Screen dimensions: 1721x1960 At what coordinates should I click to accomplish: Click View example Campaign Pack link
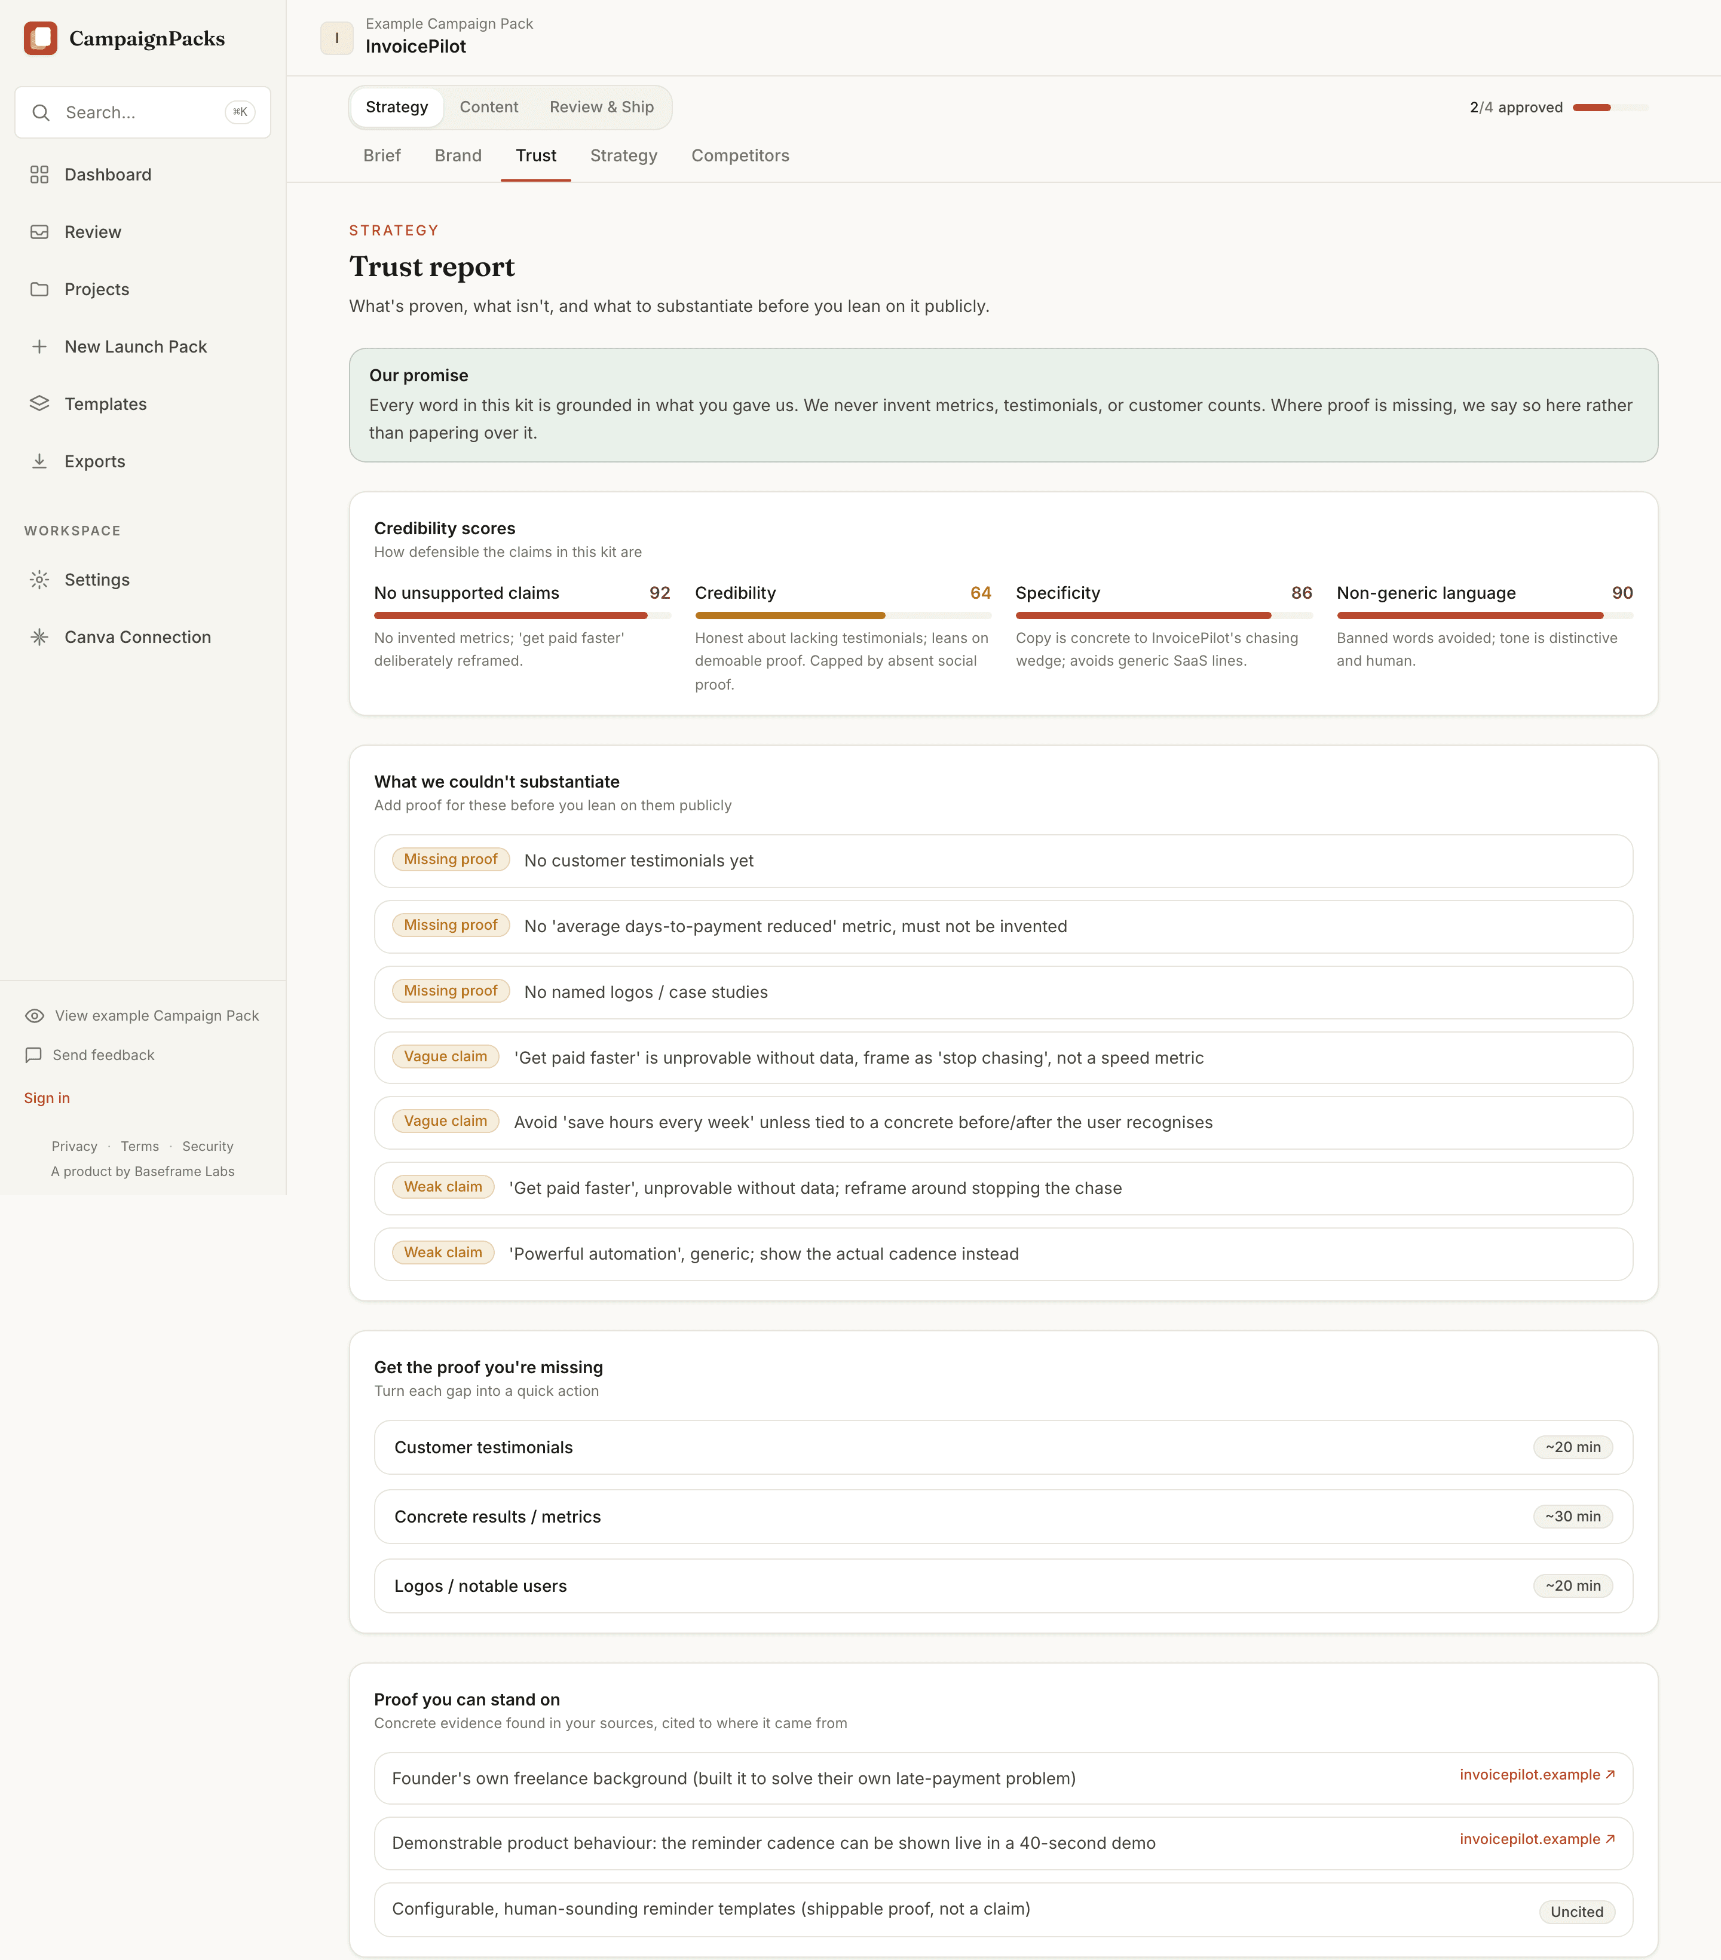[142, 1015]
